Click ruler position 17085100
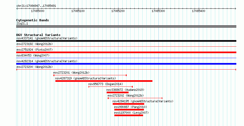 coord(78,11)
